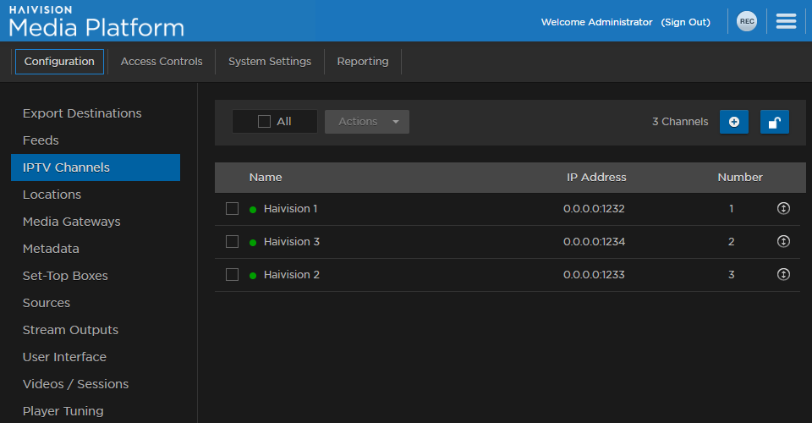
Task: Click reorder icon for Haivision 1
Action: pos(783,208)
